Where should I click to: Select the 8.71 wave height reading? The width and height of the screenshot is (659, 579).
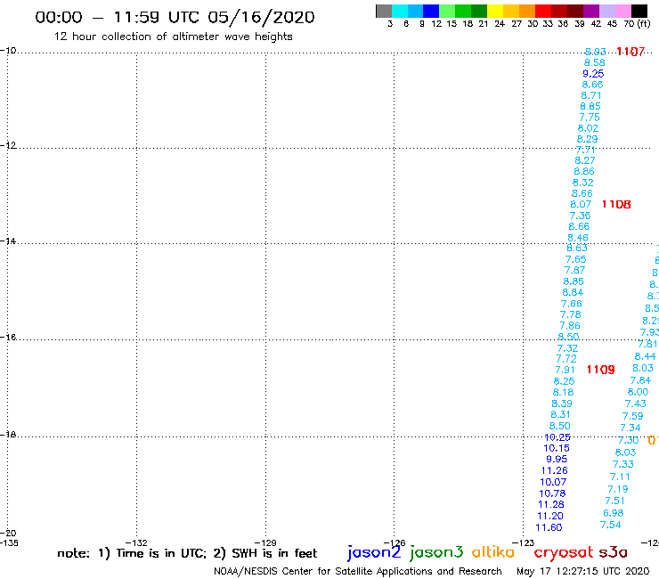click(x=591, y=95)
